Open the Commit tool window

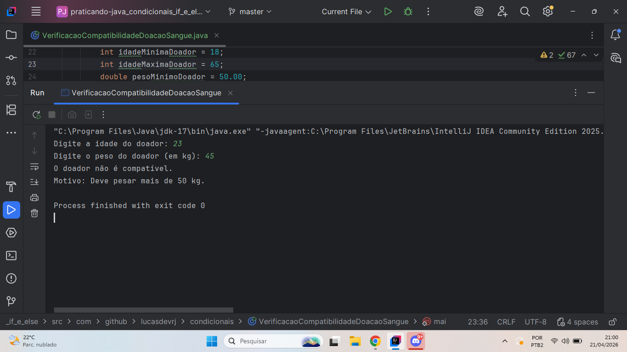pos(11,58)
